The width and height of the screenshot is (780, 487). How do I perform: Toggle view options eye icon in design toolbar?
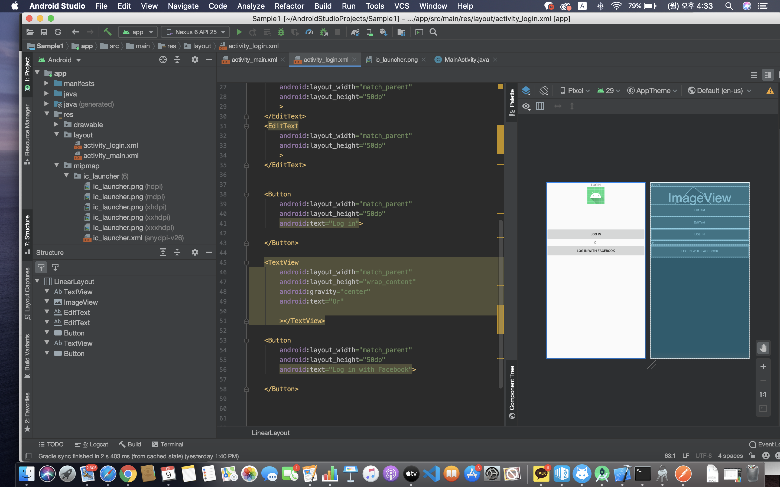[x=526, y=106]
